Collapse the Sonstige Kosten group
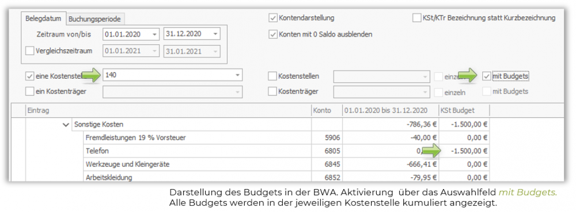 (66, 125)
